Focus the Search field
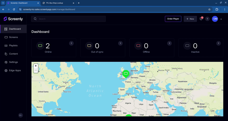This screenshot has height=121, width=228. 68,19
